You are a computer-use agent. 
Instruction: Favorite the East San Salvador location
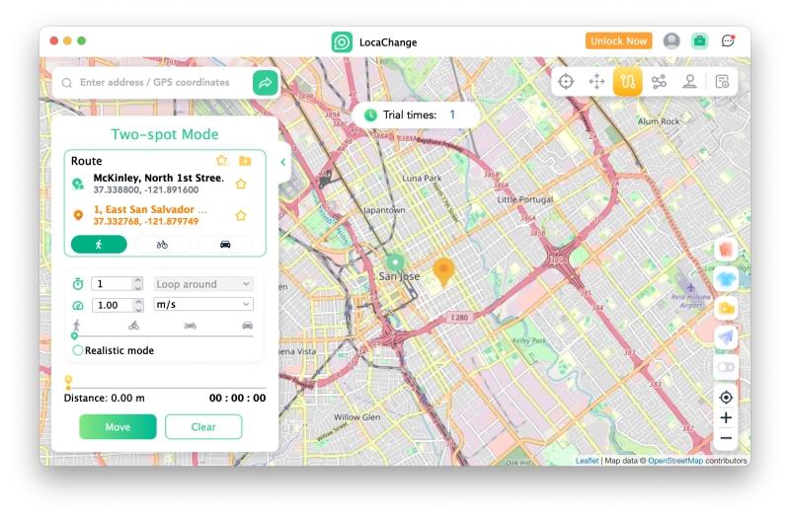click(241, 215)
